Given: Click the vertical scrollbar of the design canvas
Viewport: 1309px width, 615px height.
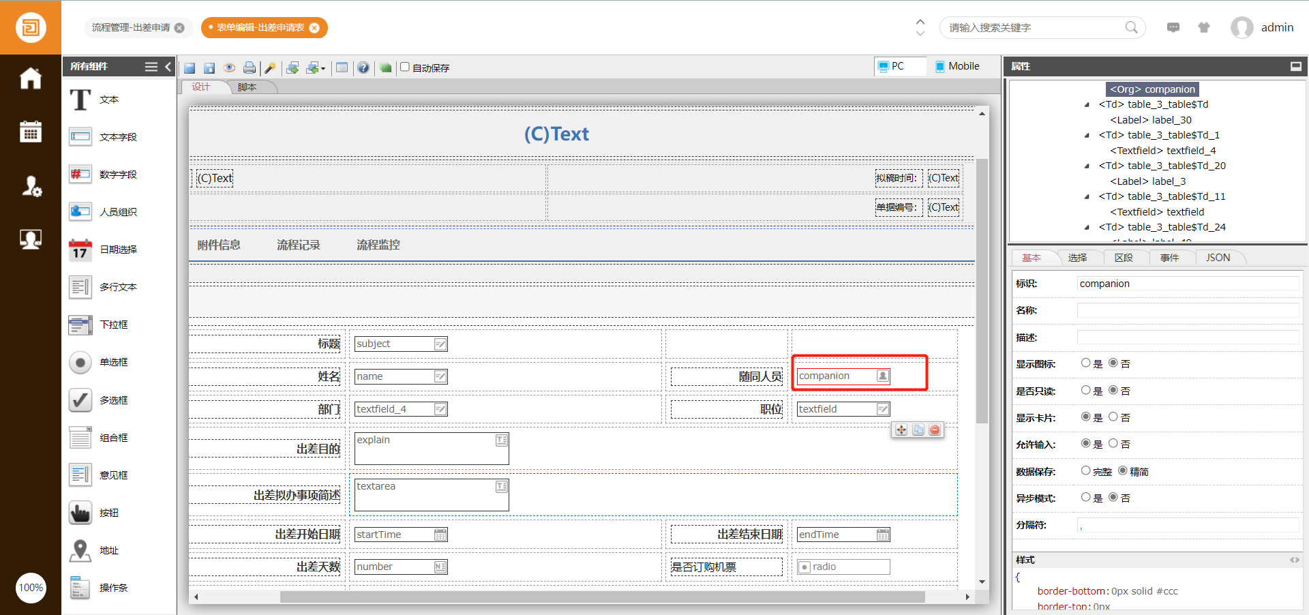Looking at the screenshot, I should (x=982, y=291).
